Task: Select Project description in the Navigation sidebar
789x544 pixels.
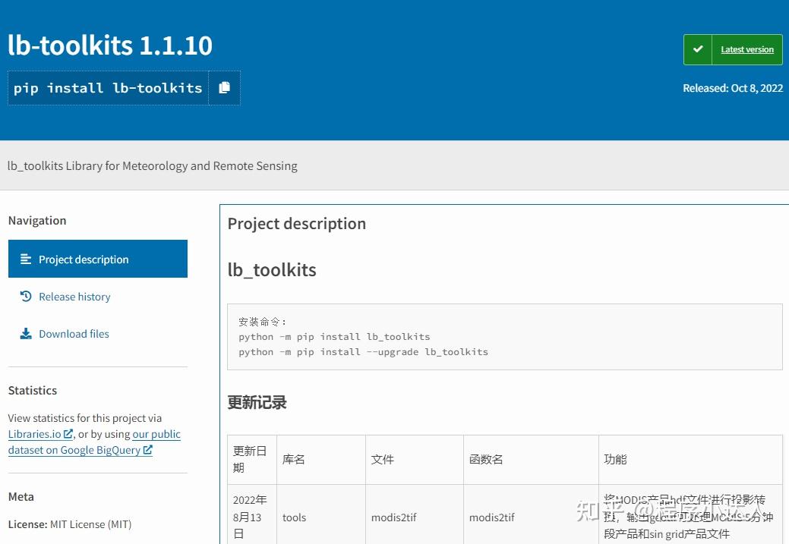Action: click(x=84, y=259)
